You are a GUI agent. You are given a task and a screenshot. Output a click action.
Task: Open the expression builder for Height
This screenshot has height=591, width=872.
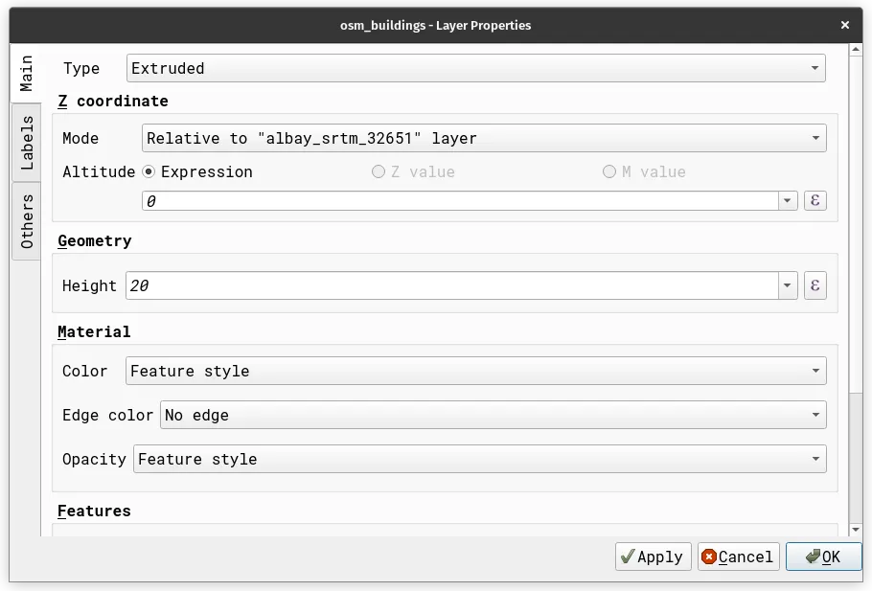815,285
